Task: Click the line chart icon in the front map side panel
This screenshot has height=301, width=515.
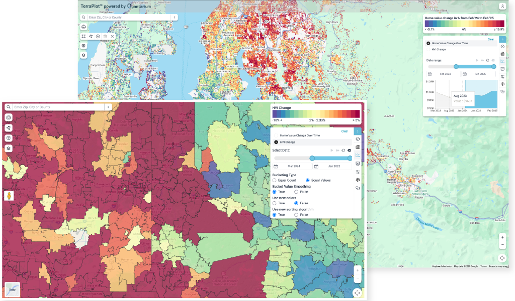Action: 358,155
